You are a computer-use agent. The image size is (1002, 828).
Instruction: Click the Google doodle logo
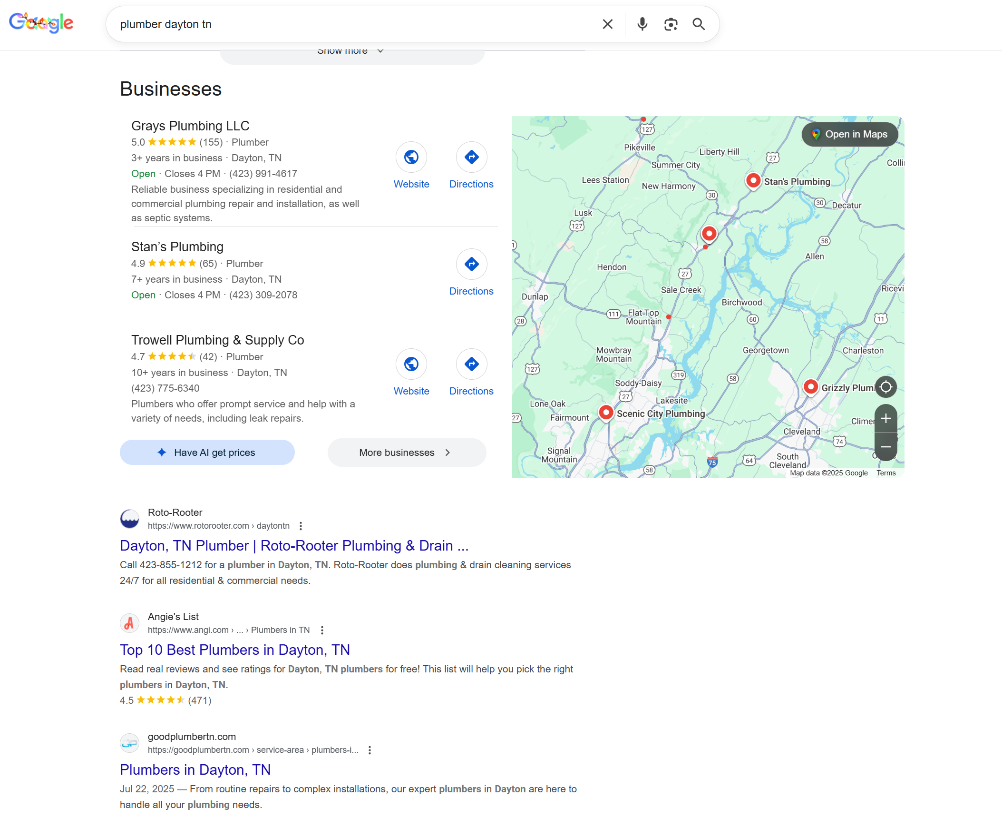pyautogui.click(x=41, y=22)
